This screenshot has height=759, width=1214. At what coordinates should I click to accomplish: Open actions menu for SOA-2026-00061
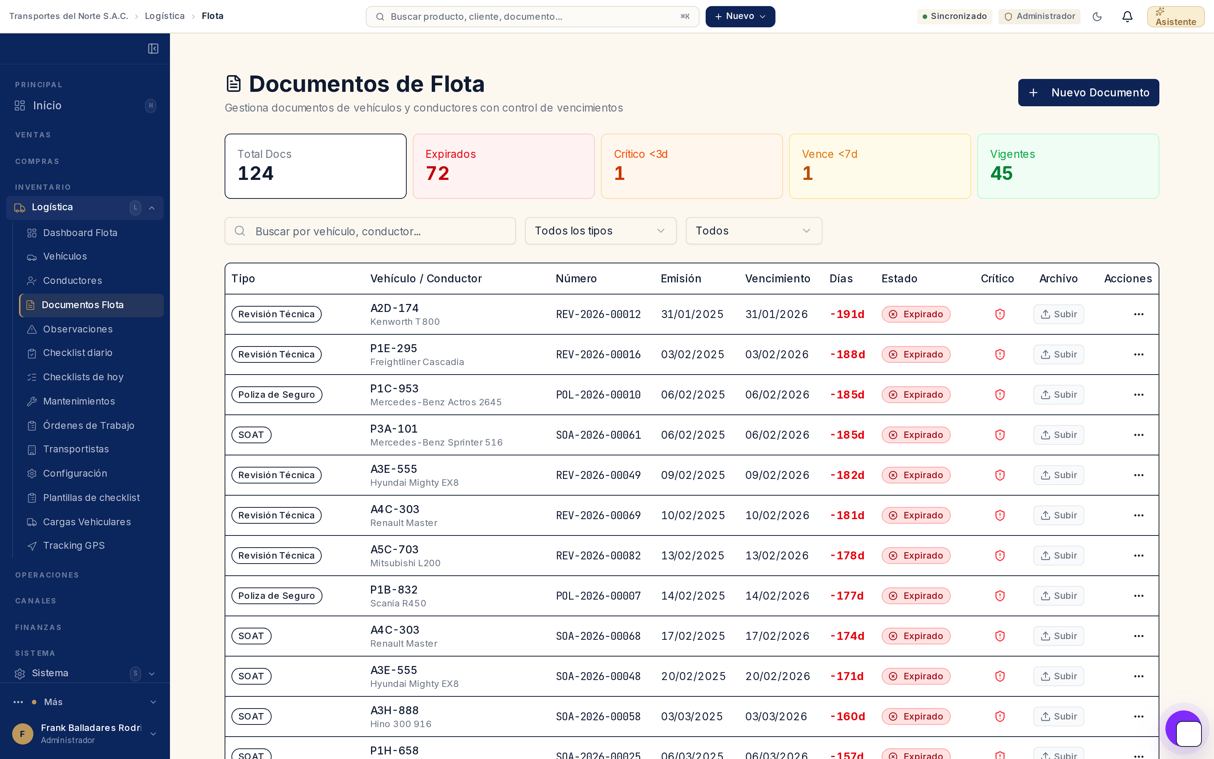pyautogui.click(x=1139, y=435)
